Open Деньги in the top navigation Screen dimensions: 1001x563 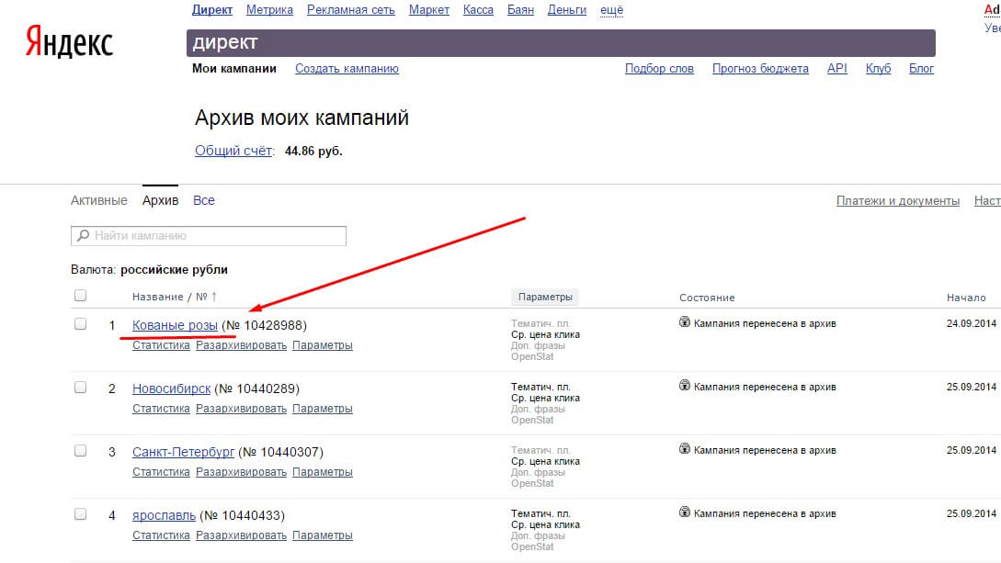[567, 10]
